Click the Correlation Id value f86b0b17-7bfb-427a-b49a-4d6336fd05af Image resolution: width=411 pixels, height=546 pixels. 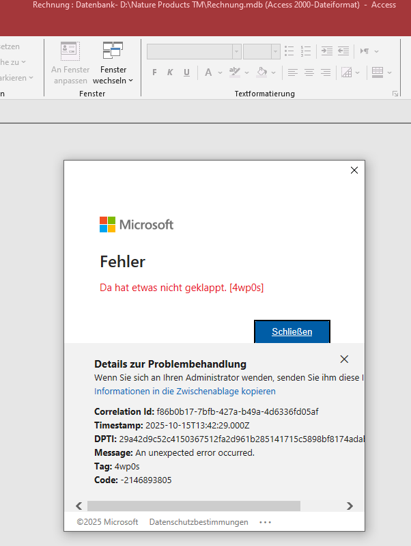click(x=238, y=411)
